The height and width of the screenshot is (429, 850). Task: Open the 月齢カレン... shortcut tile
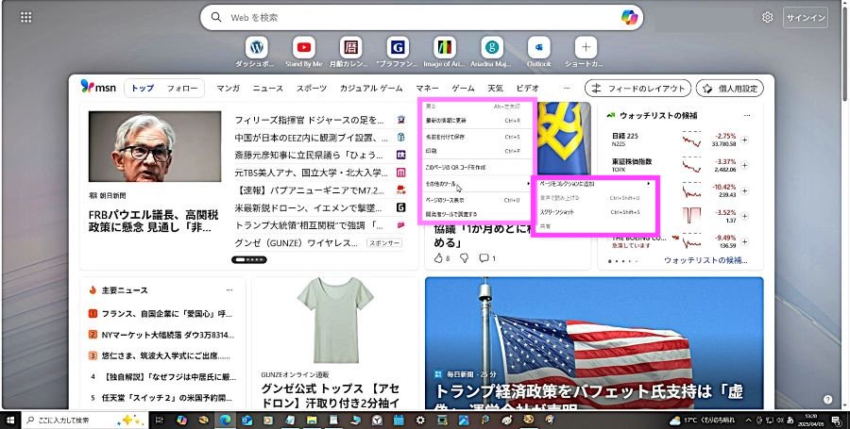pyautogui.click(x=350, y=47)
